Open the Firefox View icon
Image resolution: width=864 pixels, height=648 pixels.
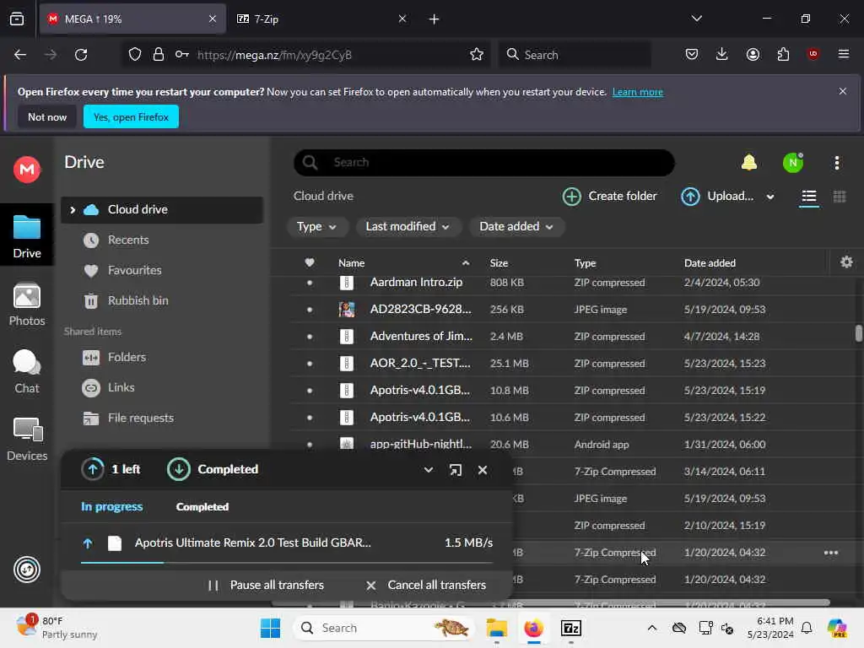tap(17, 19)
